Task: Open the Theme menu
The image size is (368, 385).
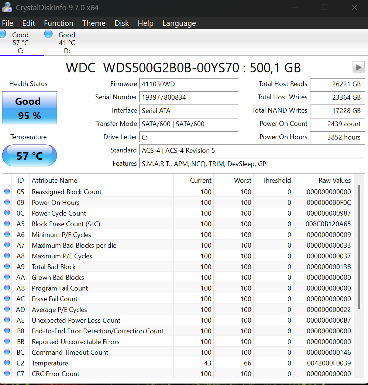Action: click(94, 23)
